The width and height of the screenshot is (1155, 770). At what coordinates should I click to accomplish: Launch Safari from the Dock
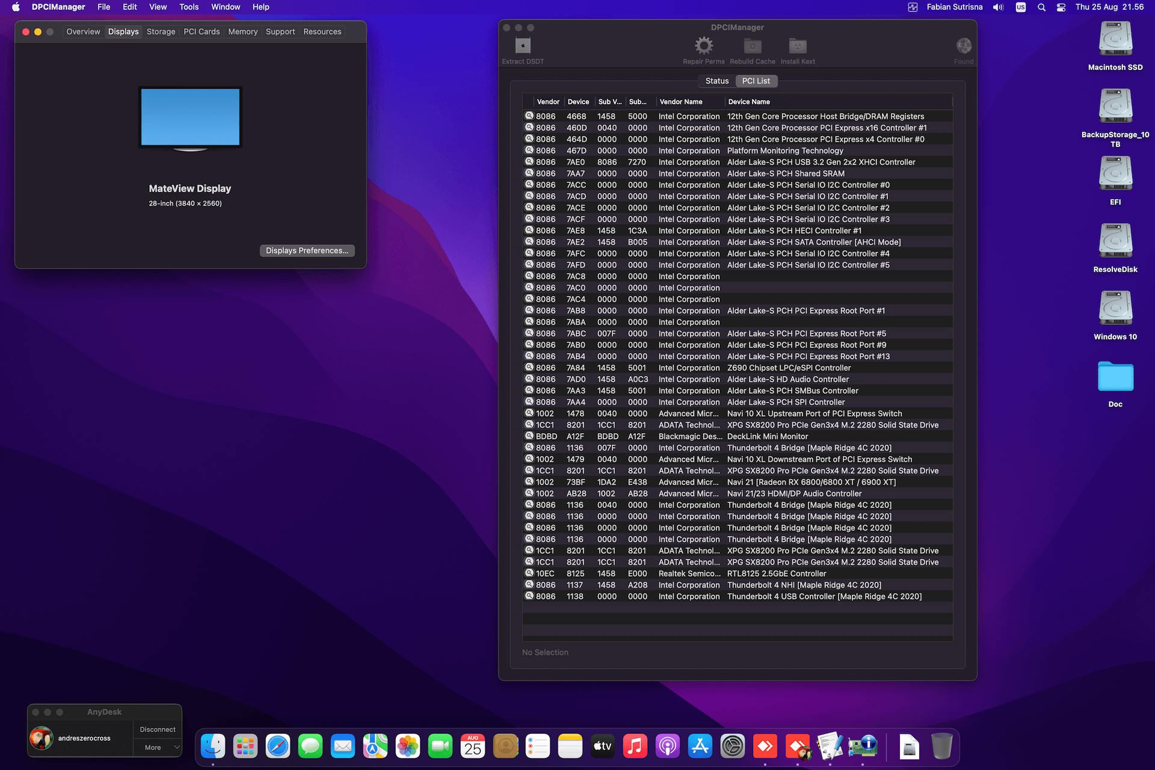coord(278,747)
